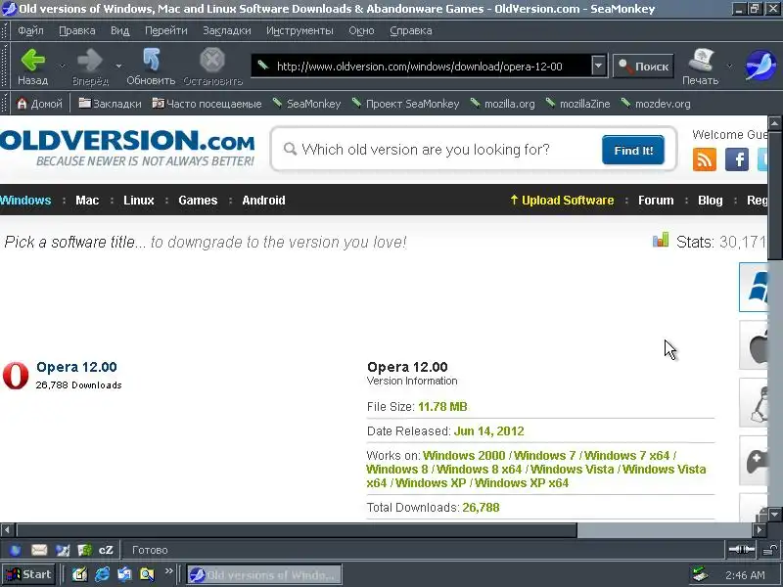Open the Проект SeaMonkey bookmark
This screenshot has height=587, width=783.
(405, 104)
